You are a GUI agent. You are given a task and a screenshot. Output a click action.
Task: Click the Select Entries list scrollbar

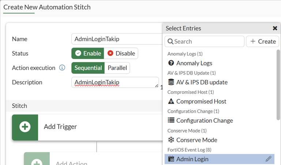(278, 85)
